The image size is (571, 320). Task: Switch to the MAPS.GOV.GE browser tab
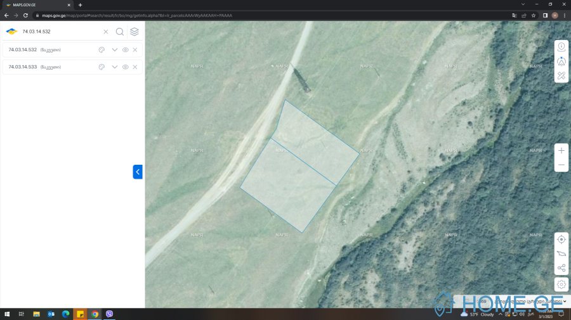35,4
